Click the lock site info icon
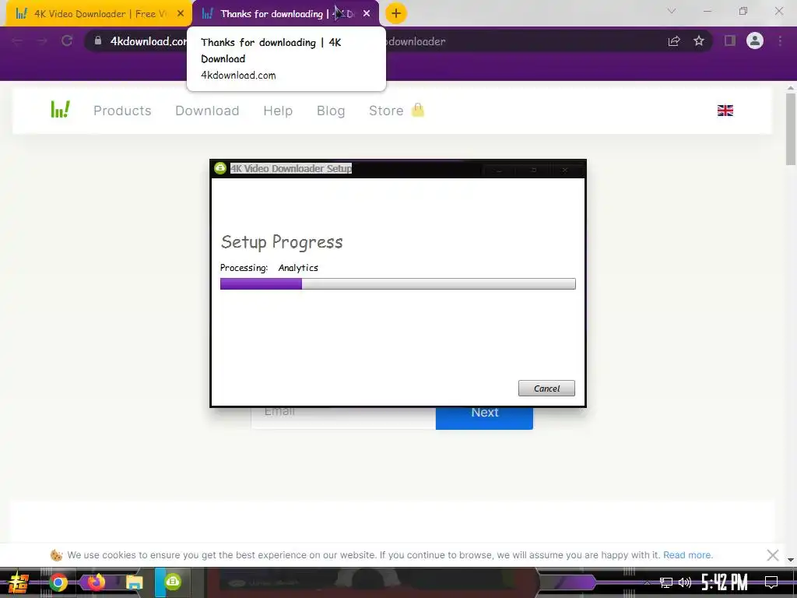This screenshot has width=797, height=598. (98, 40)
